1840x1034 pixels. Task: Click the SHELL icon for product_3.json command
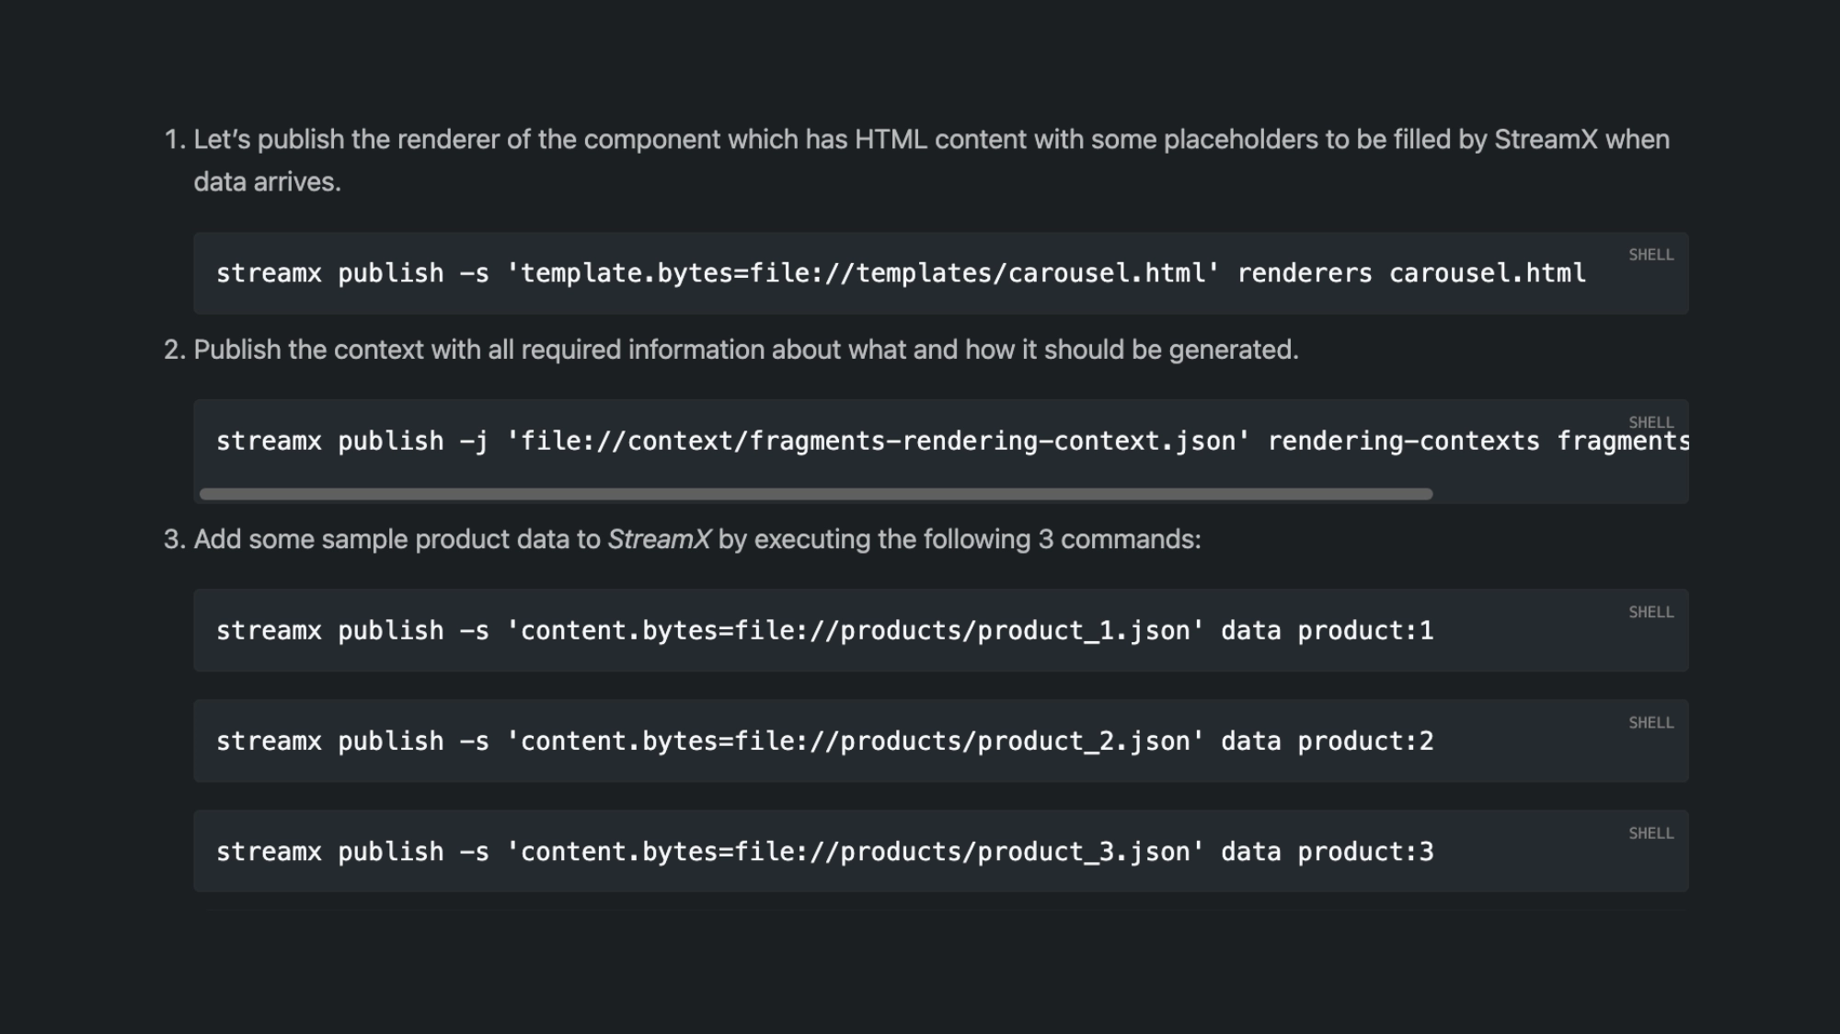1651,833
